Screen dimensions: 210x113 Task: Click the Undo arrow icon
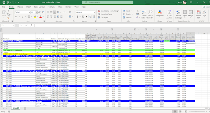pos(8,2)
